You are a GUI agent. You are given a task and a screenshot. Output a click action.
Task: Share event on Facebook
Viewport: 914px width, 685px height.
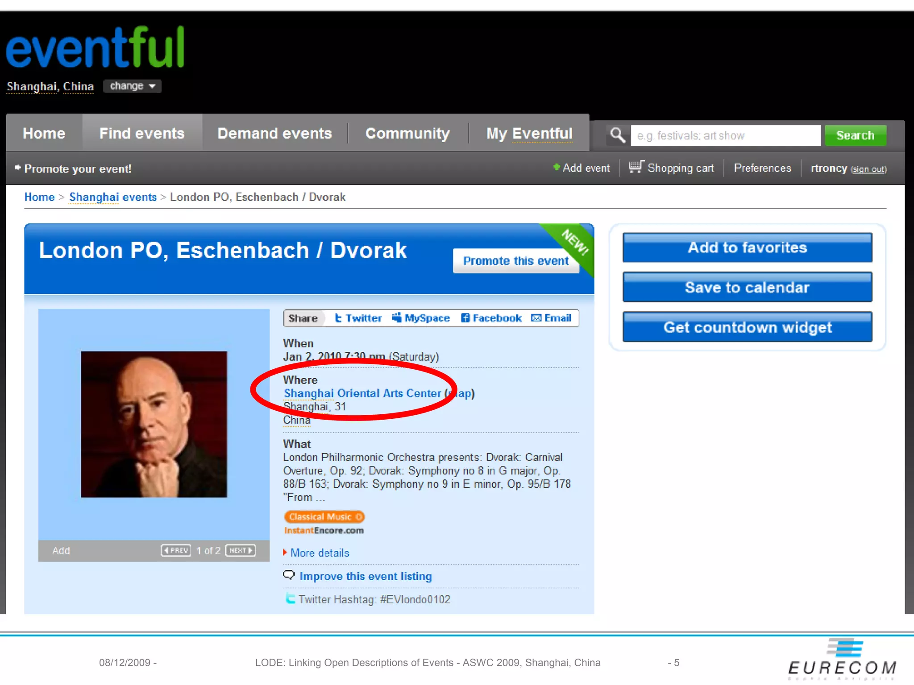click(x=491, y=318)
